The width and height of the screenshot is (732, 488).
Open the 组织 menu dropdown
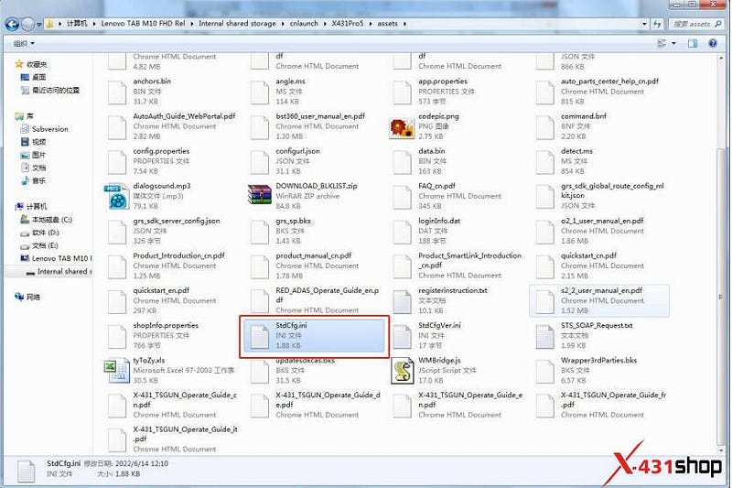click(24, 43)
